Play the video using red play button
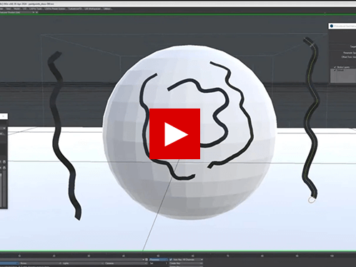The height and width of the screenshot is (267, 356). [174, 133]
